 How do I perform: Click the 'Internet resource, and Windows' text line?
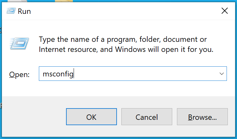pyautogui.click(x=92, y=49)
